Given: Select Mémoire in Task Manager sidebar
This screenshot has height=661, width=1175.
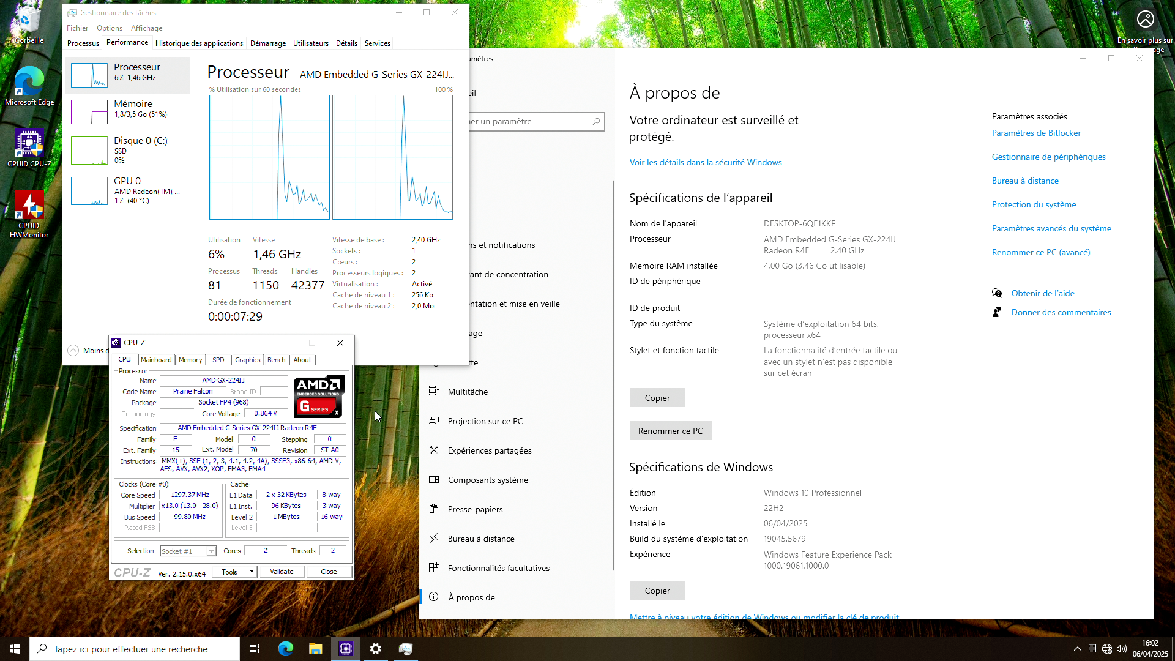Looking at the screenshot, I should [x=127, y=111].
